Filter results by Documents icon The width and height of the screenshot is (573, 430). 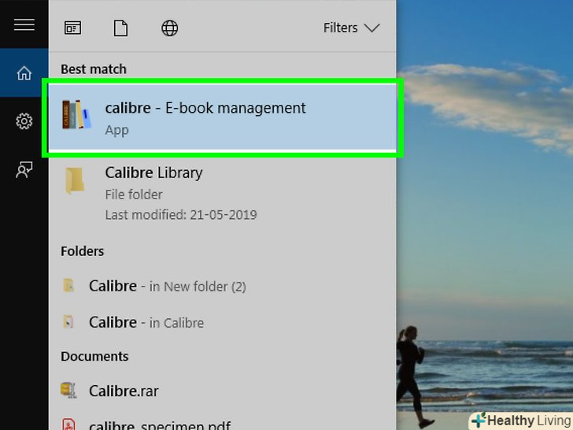[120, 28]
